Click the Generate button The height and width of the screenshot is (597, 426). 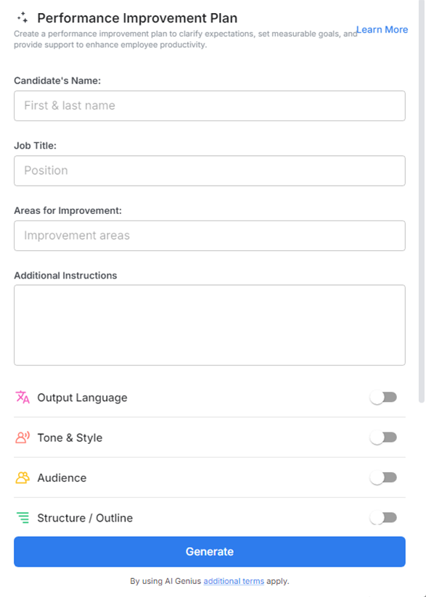click(210, 551)
